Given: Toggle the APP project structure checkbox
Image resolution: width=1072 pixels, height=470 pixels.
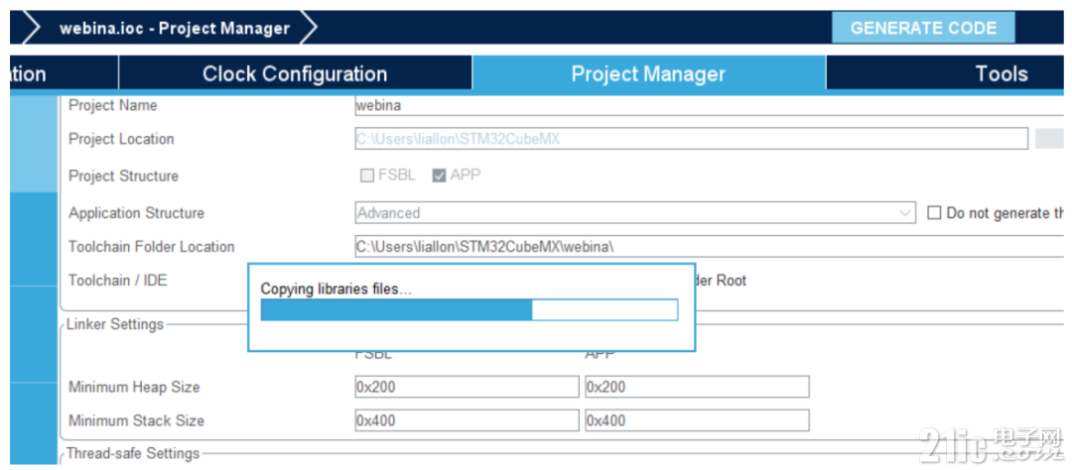Looking at the screenshot, I should tap(439, 176).
